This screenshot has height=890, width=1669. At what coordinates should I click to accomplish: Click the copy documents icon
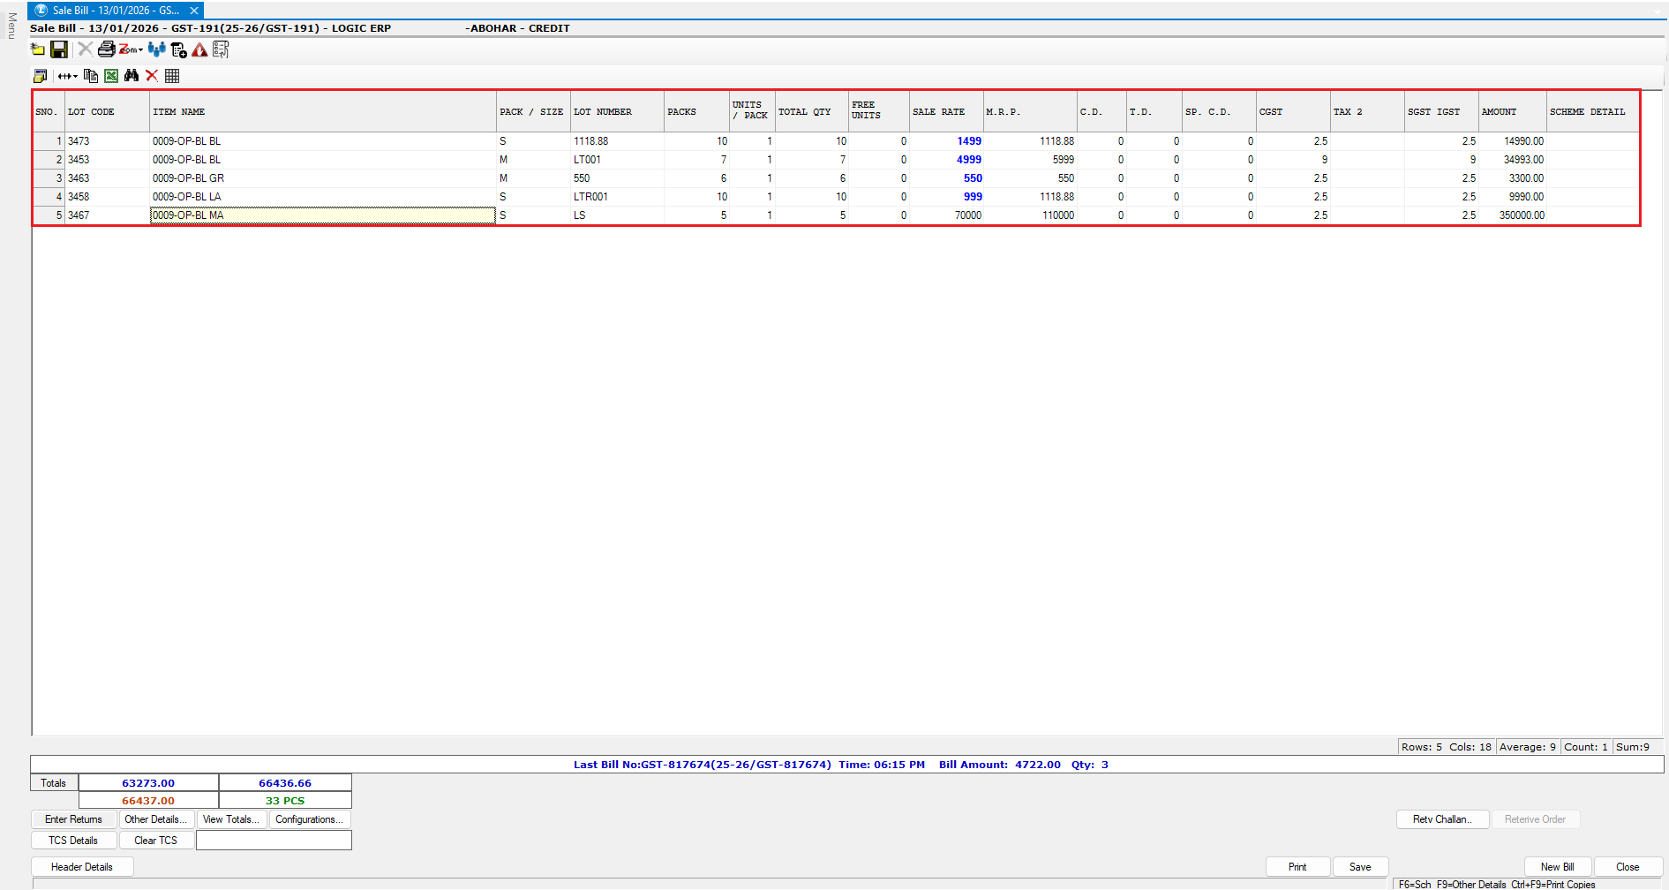coord(91,76)
